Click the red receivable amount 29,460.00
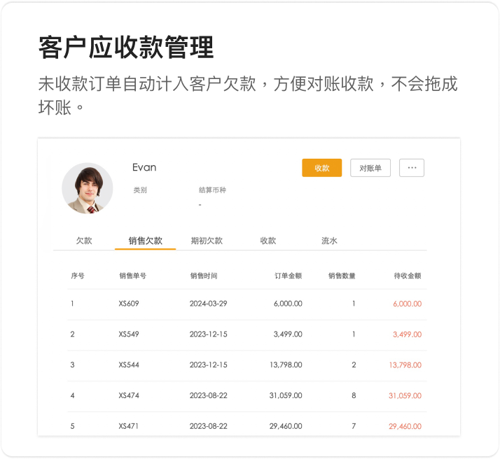 tap(405, 426)
